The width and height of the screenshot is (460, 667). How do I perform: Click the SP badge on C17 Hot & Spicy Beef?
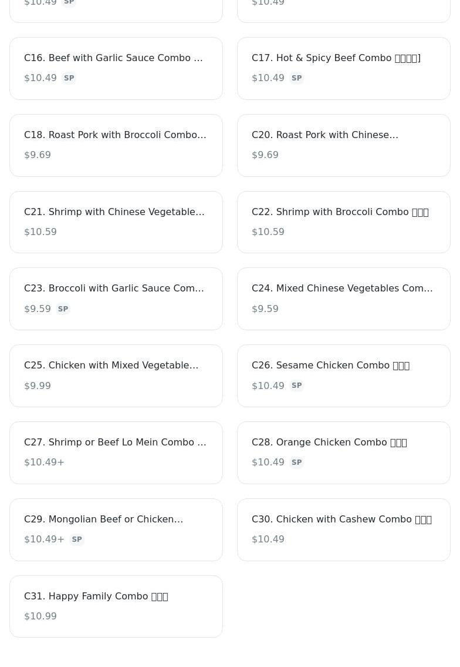click(x=296, y=78)
